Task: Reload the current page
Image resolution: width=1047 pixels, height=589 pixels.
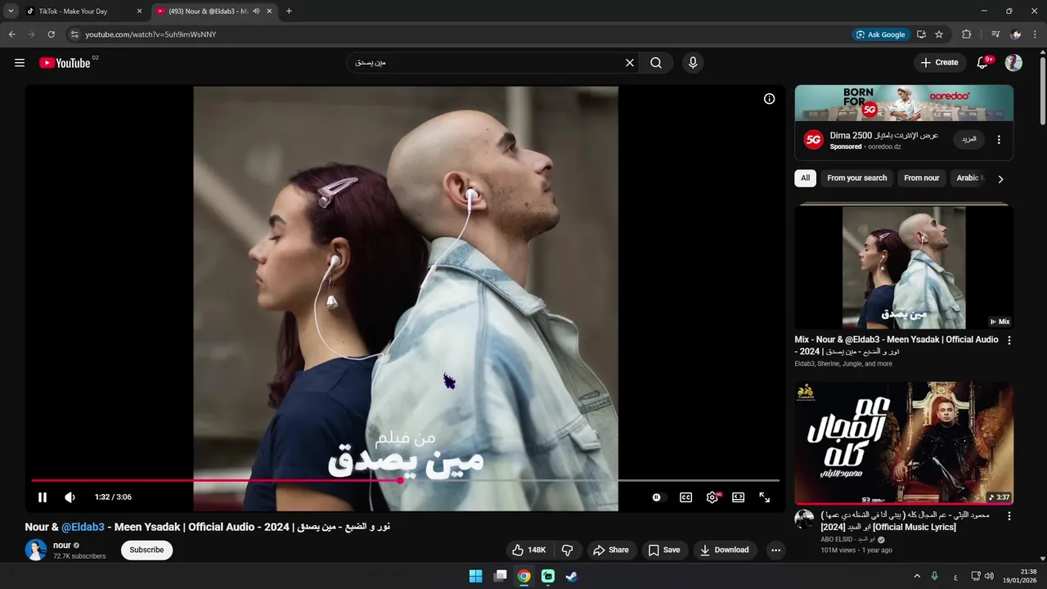Action: (x=51, y=34)
